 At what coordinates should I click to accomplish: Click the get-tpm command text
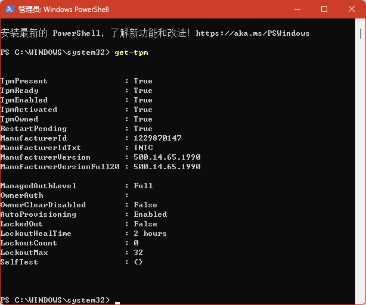[131, 52]
